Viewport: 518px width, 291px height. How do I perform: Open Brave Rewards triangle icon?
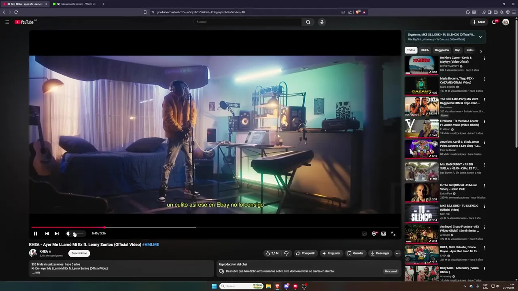[x=364, y=12]
